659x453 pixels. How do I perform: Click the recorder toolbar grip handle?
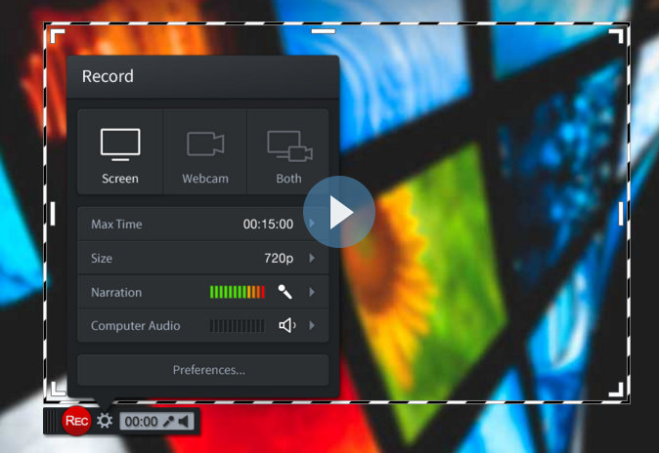click(x=52, y=422)
